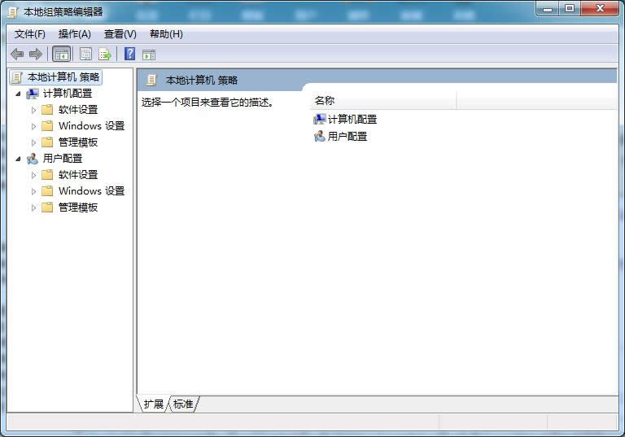625x437 pixels.
Task: Click the title bar application icon
Action: (13, 12)
